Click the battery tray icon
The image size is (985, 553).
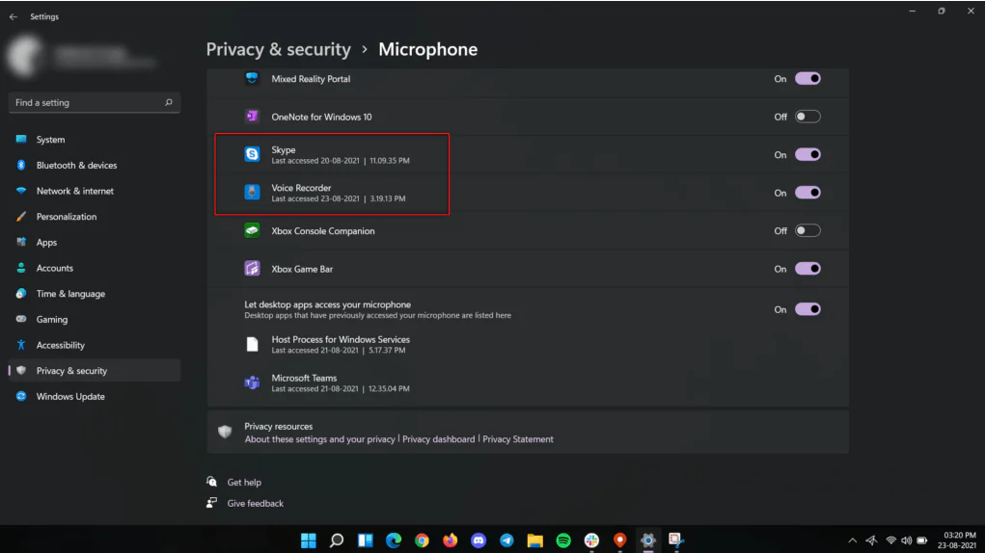[922, 540]
